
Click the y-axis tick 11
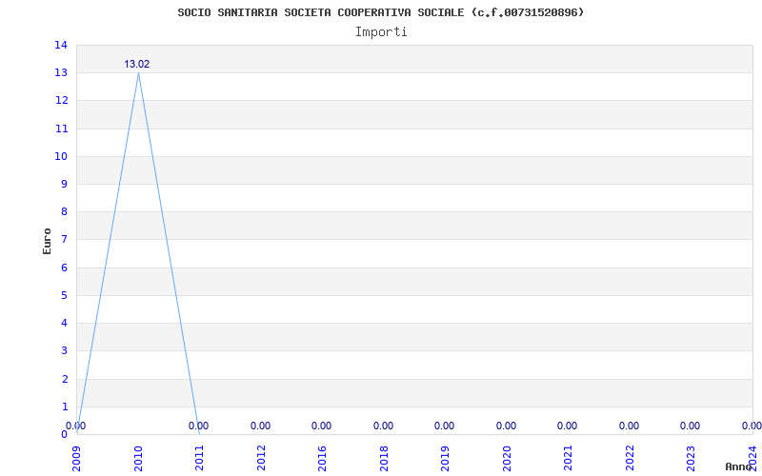pyautogui.click(x=61, y=129)
